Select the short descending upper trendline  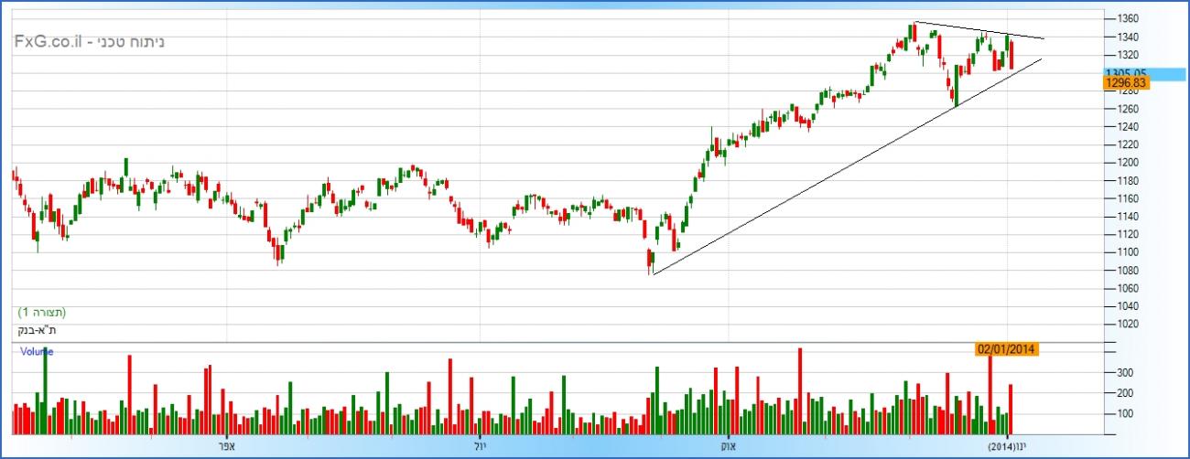(x=979, y=30)
